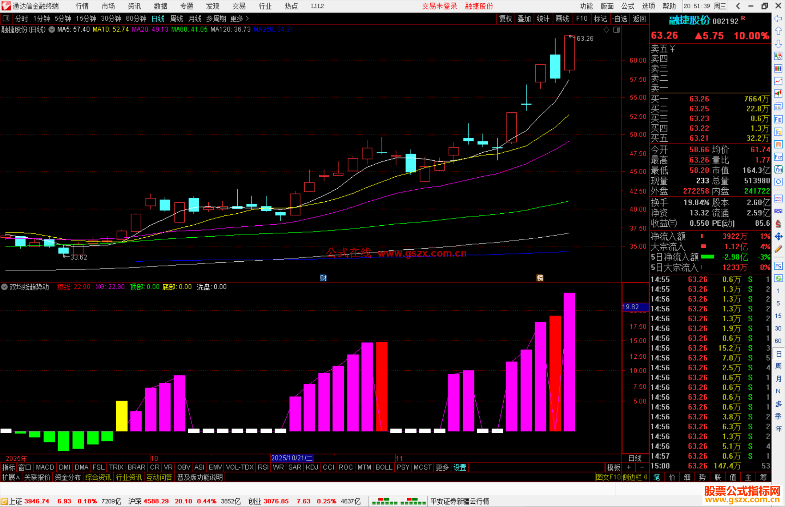Select the MACD indicator tab
785x507 pixels.
[x=45, y=467]
